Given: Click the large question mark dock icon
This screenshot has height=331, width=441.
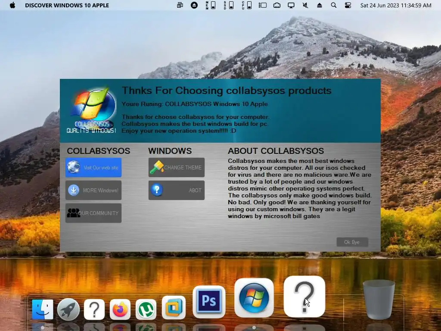Looking at the screenshot, I should click(x=304, y=297).
